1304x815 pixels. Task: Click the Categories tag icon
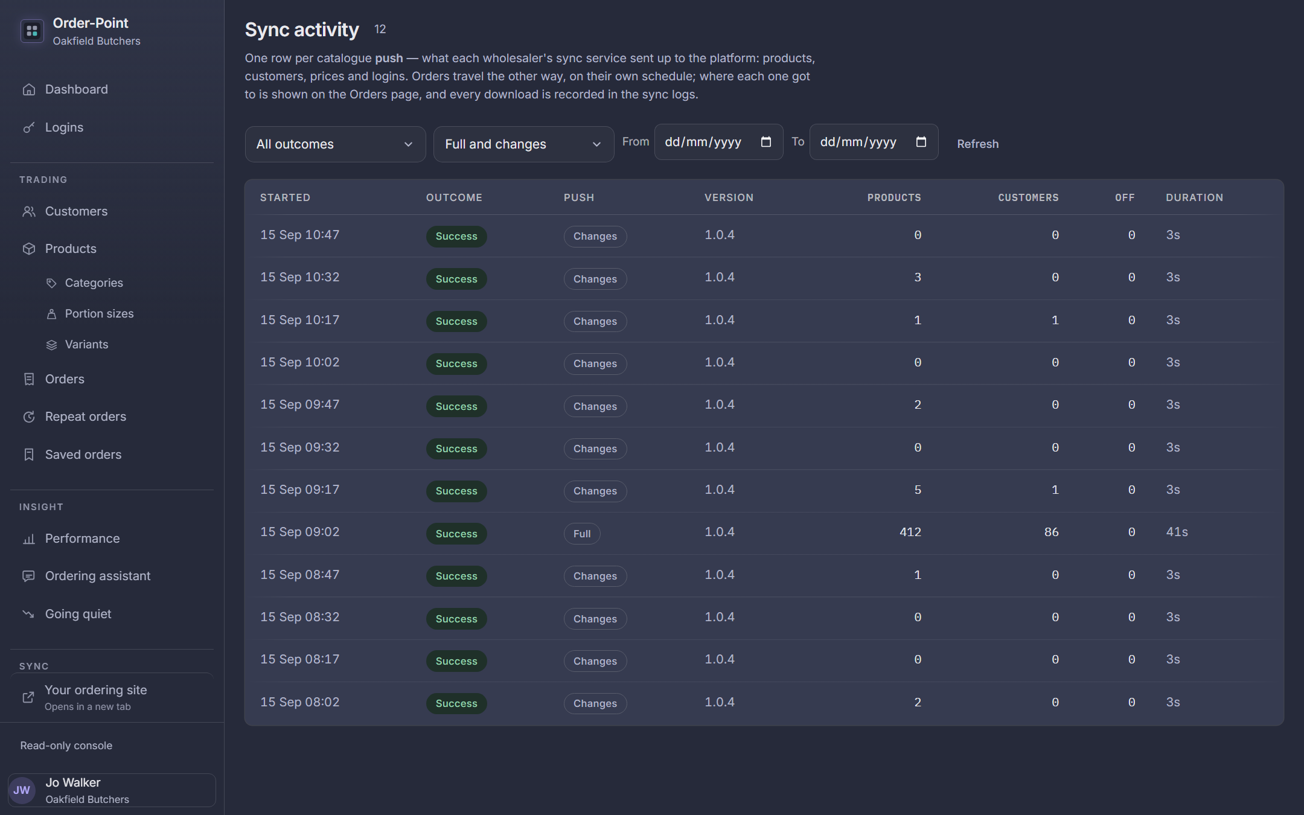click(x=52, y=283)
